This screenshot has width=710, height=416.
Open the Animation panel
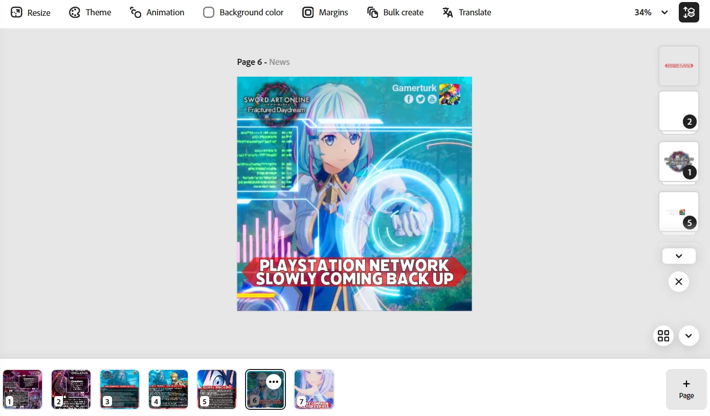point(157,12)
